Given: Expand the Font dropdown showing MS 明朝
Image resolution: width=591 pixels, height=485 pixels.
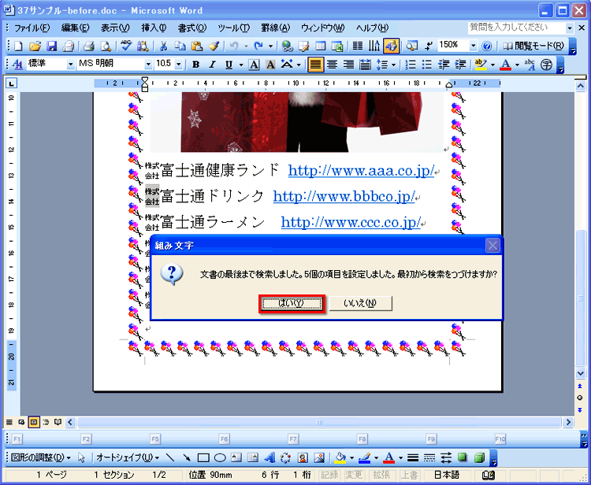Looking at the screenshot, I should tap(148, 65).
